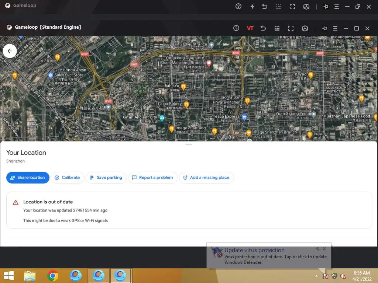The height and width of the screenshot is (283, 378).
Task: Toggle fullscreen in outer Gameloop window
Action: click(x=292, y=7)
